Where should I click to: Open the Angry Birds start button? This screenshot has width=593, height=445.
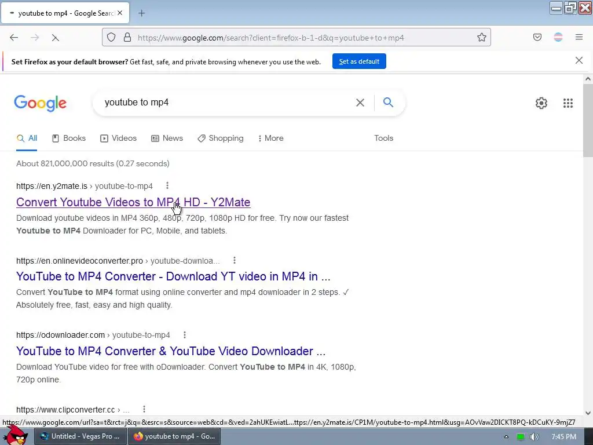tap(15, 435)
